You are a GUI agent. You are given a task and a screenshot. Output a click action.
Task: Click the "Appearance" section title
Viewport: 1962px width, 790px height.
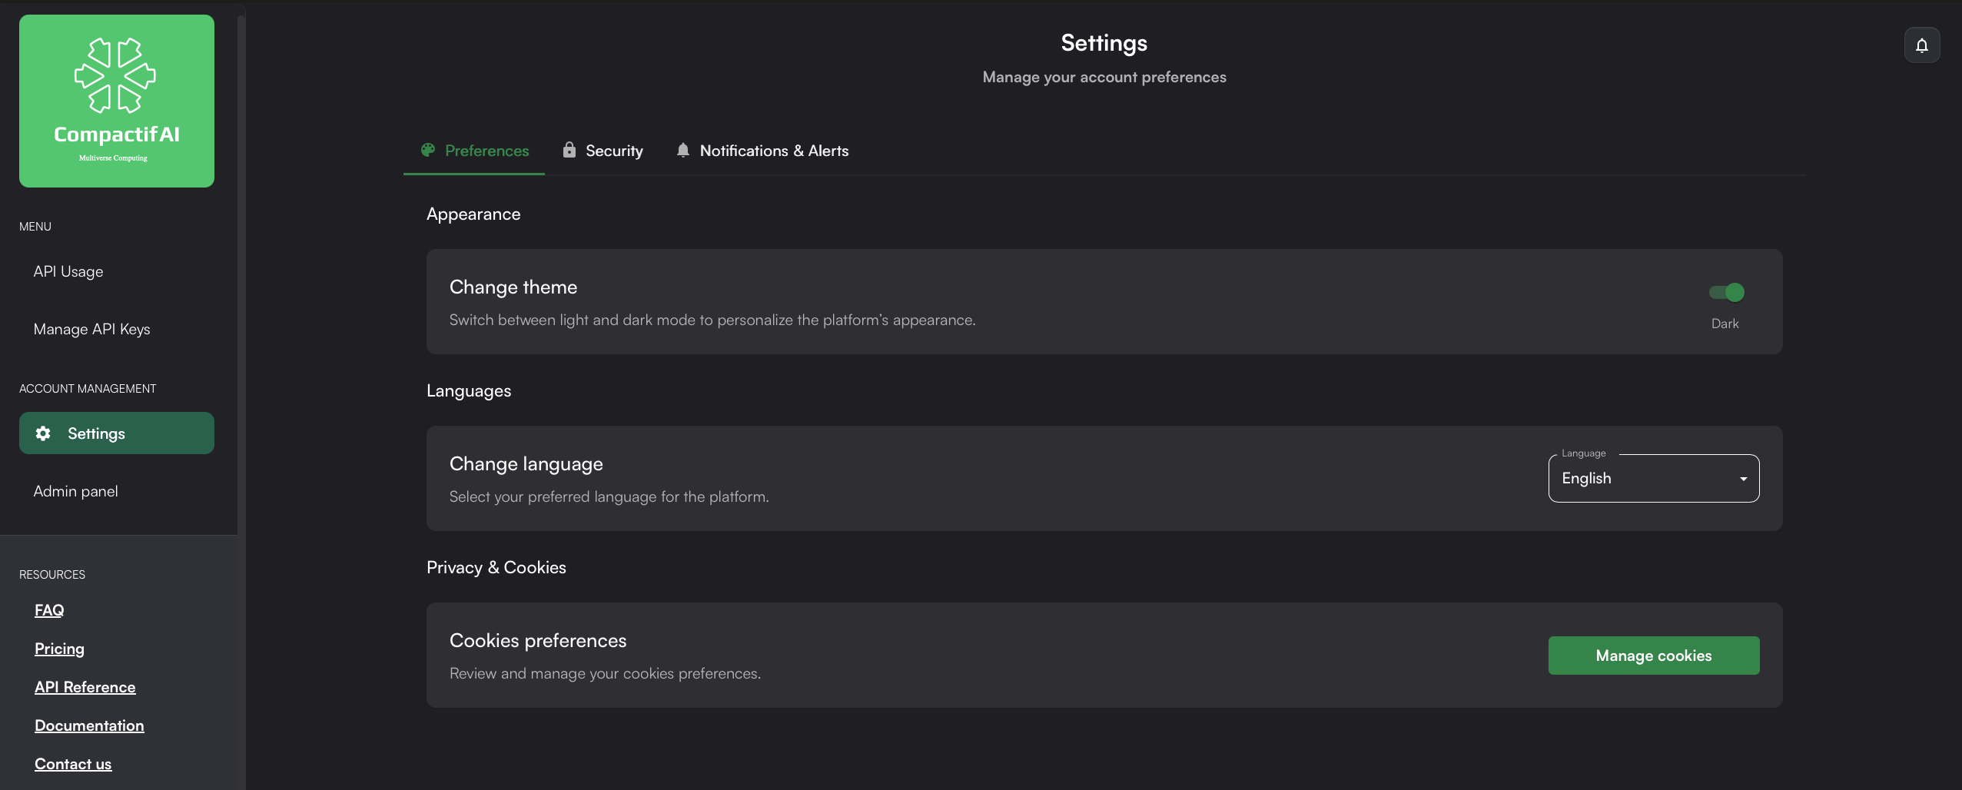click(x=473, y=214)
